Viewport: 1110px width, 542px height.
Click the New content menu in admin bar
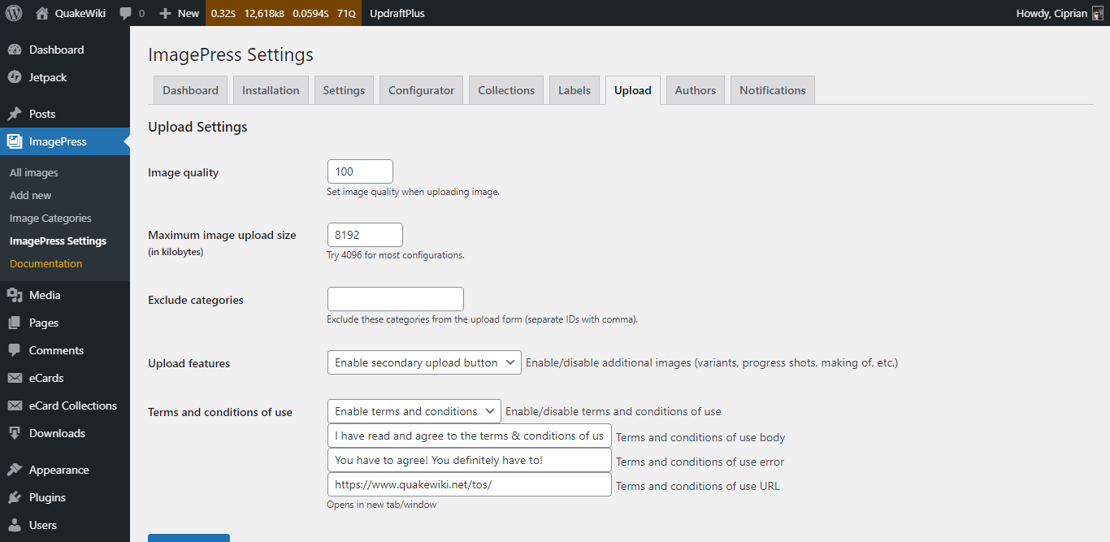[179, 13]
